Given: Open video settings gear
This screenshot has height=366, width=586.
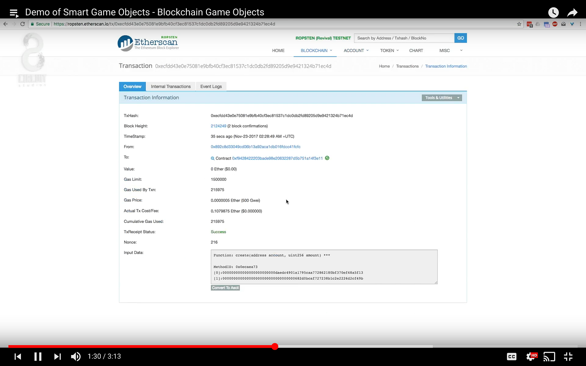Looking at the screenshot, I should click(x=531, y=356).
